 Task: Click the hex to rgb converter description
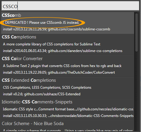click(x=62, y=66)
